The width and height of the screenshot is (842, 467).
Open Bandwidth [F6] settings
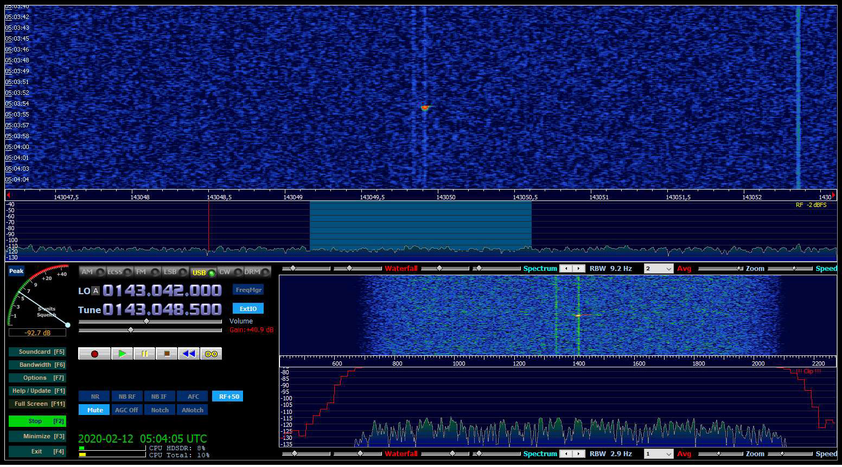pos(37,365)
